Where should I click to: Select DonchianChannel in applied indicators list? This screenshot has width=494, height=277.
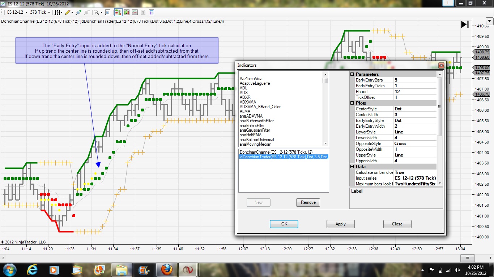pyautogui.click(x=284, y=152)
